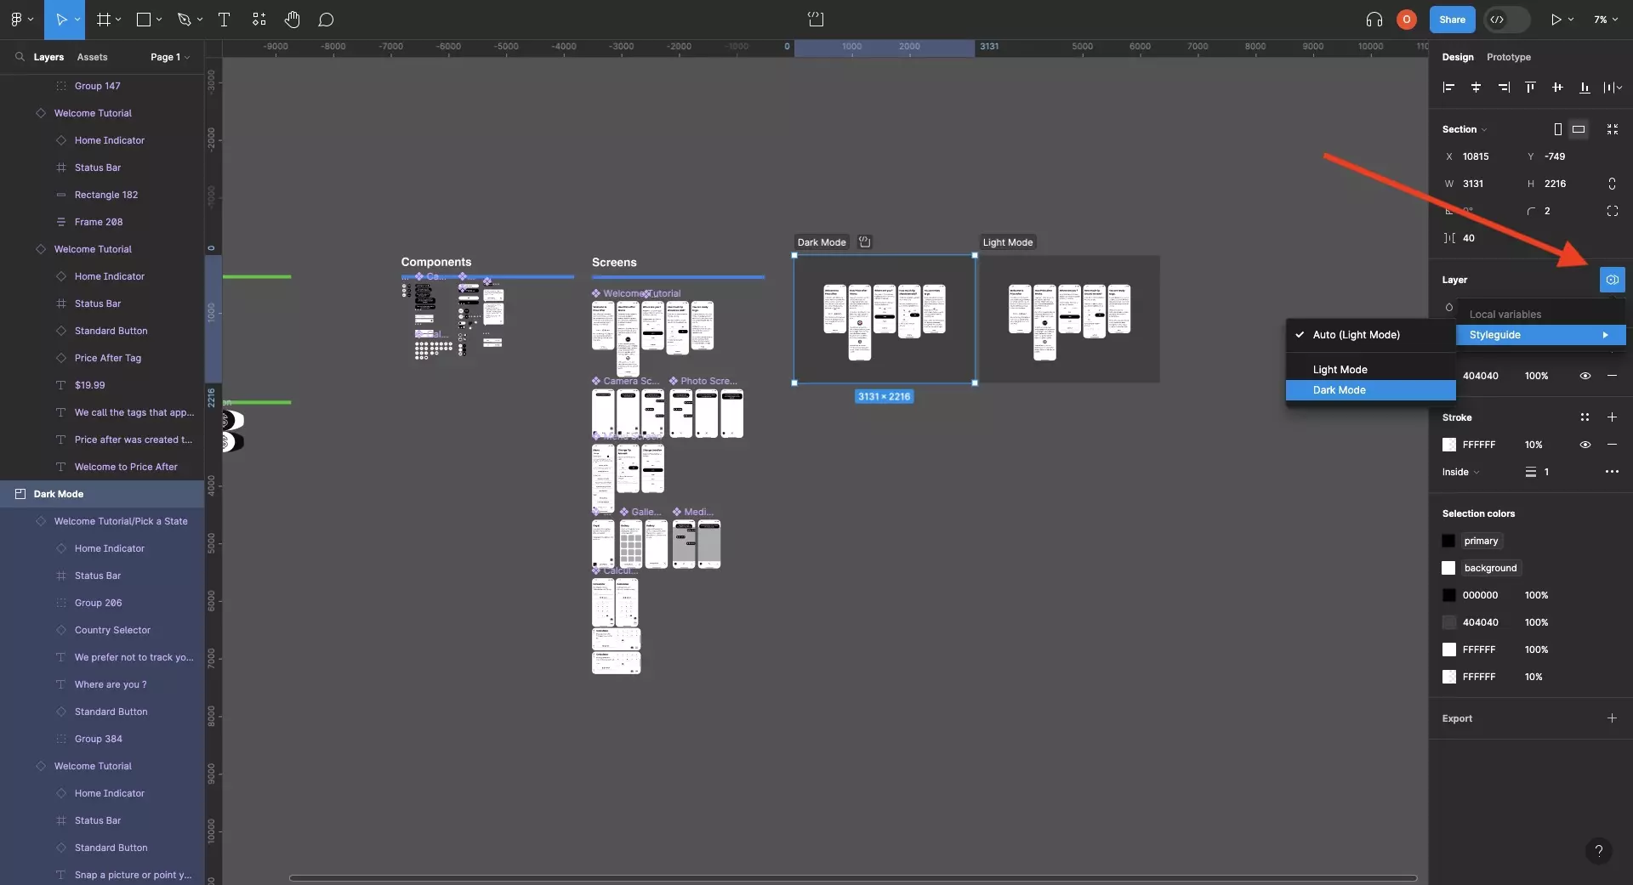
Task: Open the Frame tools dropdown arrow
Action: [x=118, y=20]
